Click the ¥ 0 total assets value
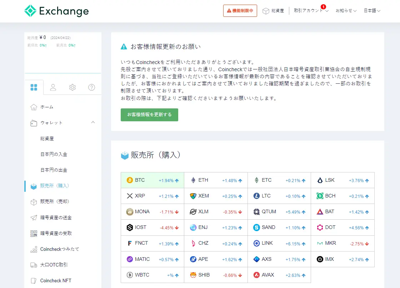This screenshot has width=400, height=288. coord(42,38)
